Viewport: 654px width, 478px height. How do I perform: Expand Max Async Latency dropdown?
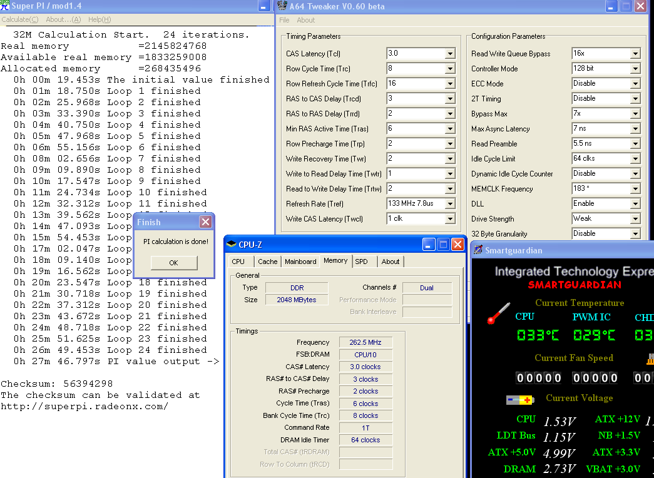tap(635, 129)
